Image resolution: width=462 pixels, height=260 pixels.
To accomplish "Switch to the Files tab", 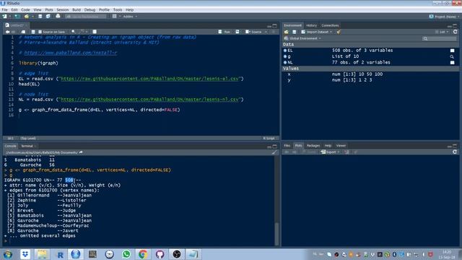I will pos(287,146).
